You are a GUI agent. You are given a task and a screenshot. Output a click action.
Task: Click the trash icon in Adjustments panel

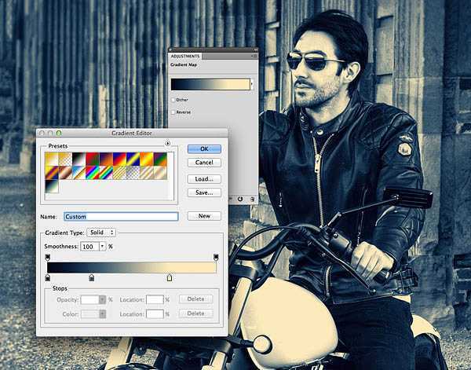(252, 200)
